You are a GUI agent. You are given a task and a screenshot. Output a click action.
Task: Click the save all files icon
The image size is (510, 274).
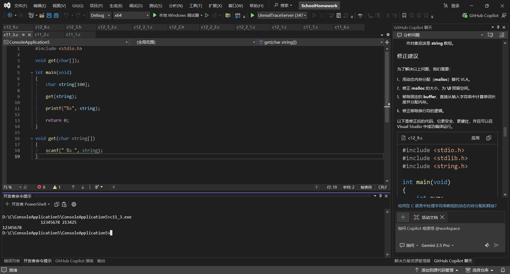click(56, 15)
